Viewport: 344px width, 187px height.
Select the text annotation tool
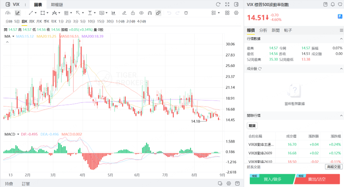tap(101, 13)
